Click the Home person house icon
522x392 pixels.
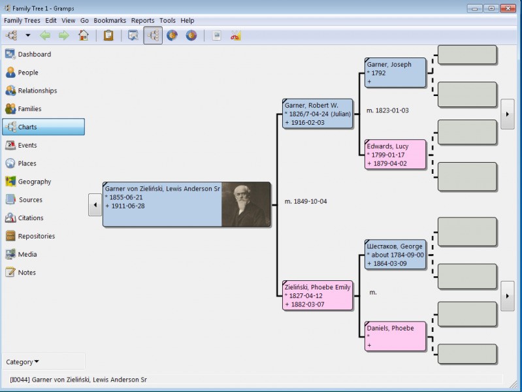(x=84, y=35)
